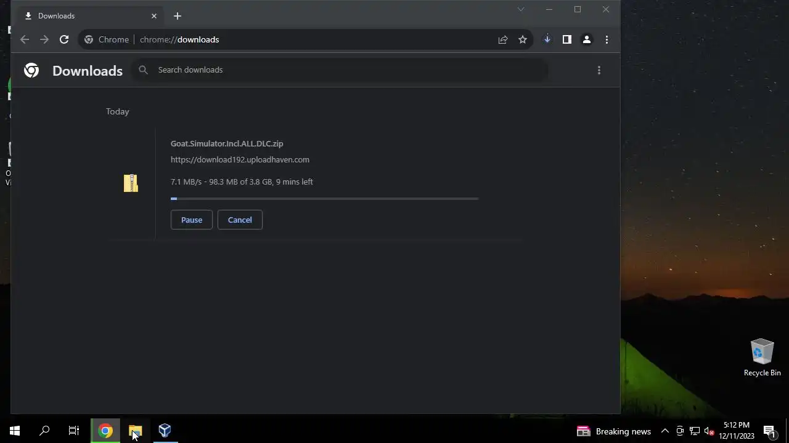Image resolution: width=789 pixels, height=443 pixels.
Task: Open Task View
Action: (74, 431)
